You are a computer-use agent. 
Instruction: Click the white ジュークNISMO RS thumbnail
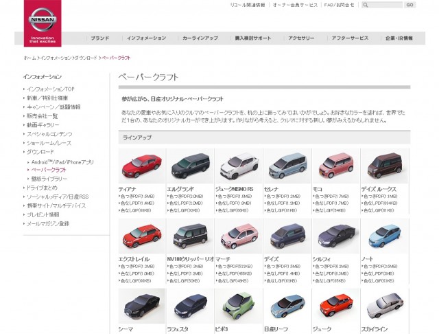pos(239,166)
